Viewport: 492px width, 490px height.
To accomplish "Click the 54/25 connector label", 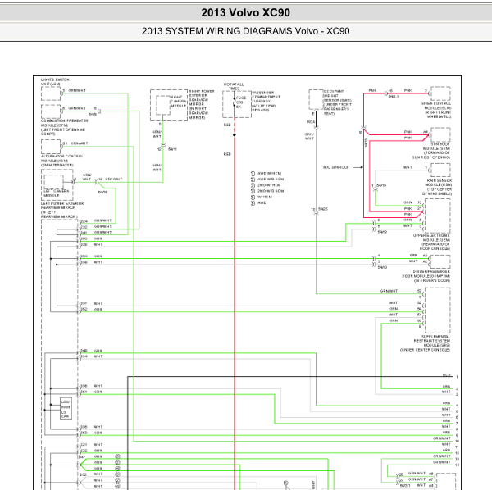I will tap(323, 209).
